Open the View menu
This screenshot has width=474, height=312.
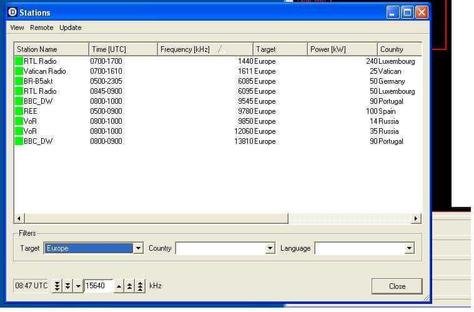17,28
